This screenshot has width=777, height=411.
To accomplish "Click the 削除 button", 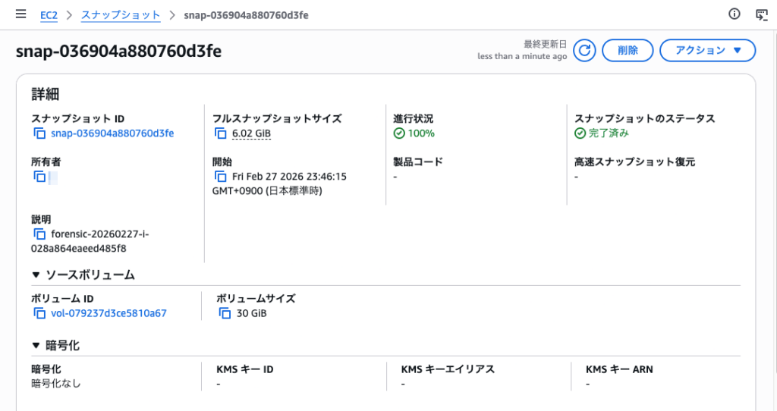I will pyautogui.click(x=628, y=51).
